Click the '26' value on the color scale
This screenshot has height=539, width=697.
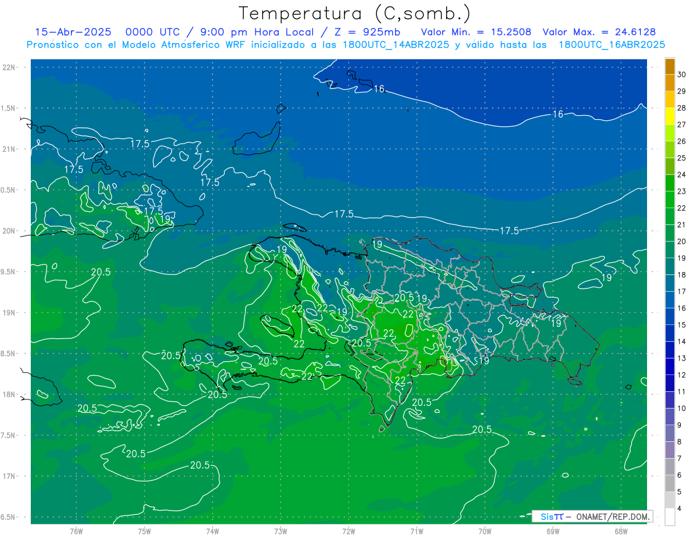tap(682, 141)
